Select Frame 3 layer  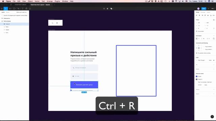tap(14, 24)
